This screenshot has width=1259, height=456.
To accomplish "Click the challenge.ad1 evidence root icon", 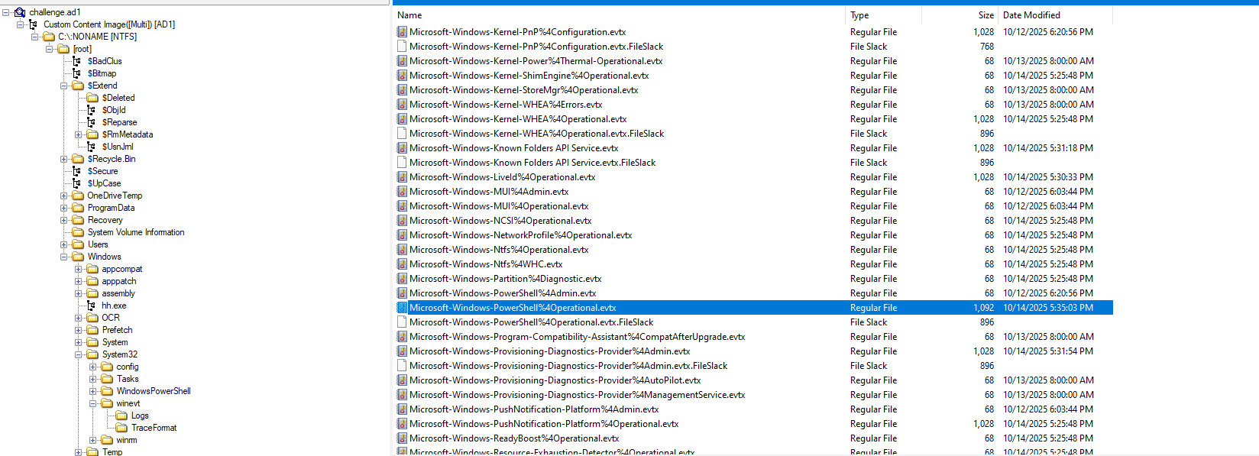I will click(x=20, y=12).
